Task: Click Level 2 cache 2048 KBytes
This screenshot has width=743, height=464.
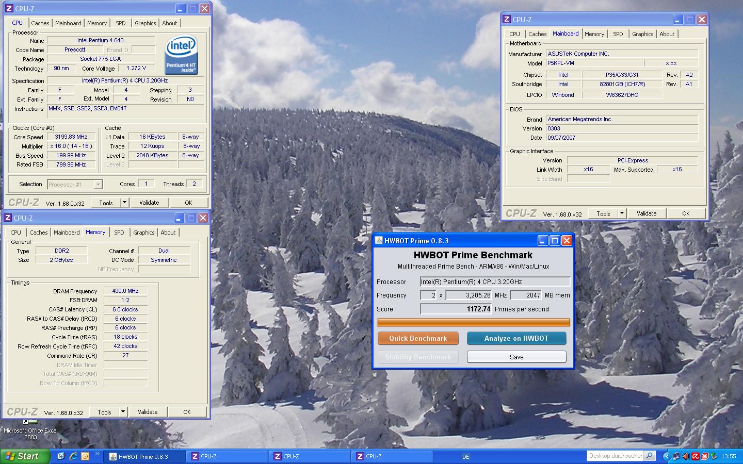Action: pos(152,155)
